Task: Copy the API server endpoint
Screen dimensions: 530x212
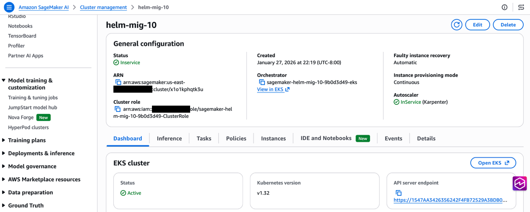Action: [x=398, y=193]
